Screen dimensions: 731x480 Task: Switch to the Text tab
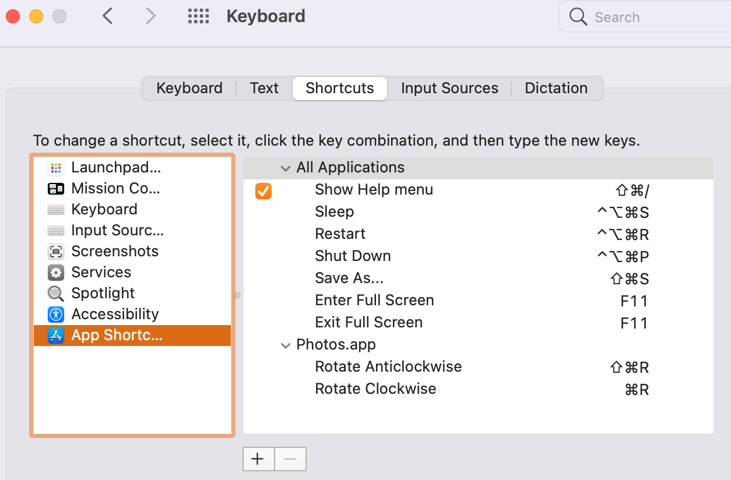pyautogui.click(x=264, y=89)
